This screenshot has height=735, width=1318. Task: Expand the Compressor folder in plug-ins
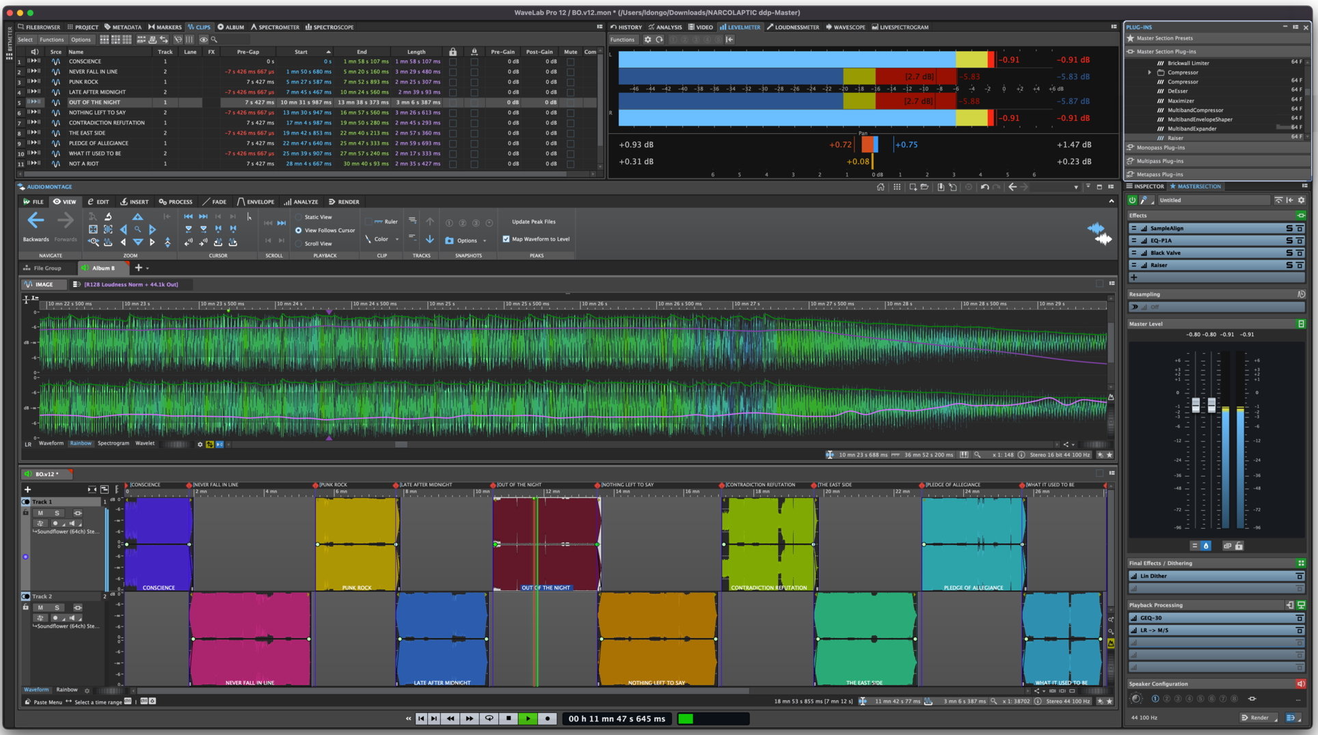(x=1150, y=72)
